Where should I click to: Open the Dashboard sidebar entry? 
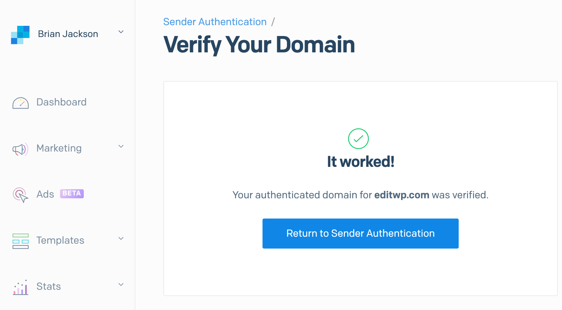click(61, 102)
